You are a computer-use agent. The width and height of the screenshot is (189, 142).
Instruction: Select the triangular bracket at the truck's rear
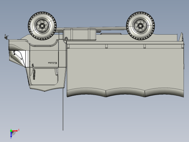click(x=181, y=37)
